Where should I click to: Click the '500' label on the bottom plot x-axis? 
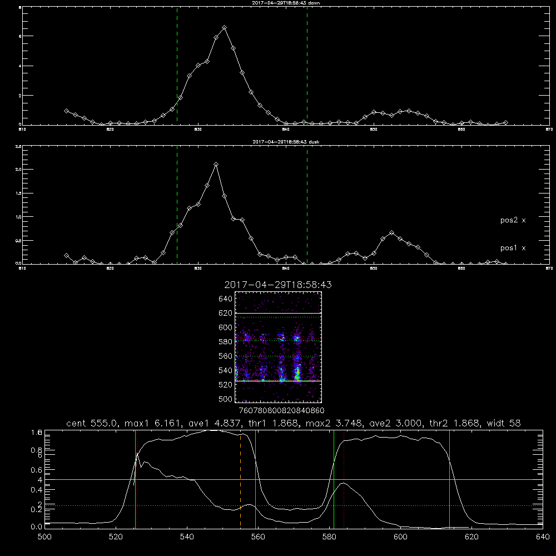point(44,537)
